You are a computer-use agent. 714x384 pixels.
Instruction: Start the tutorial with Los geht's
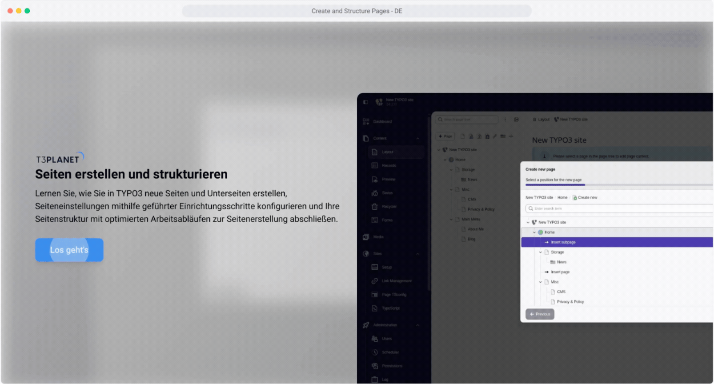tap(69, 250)
